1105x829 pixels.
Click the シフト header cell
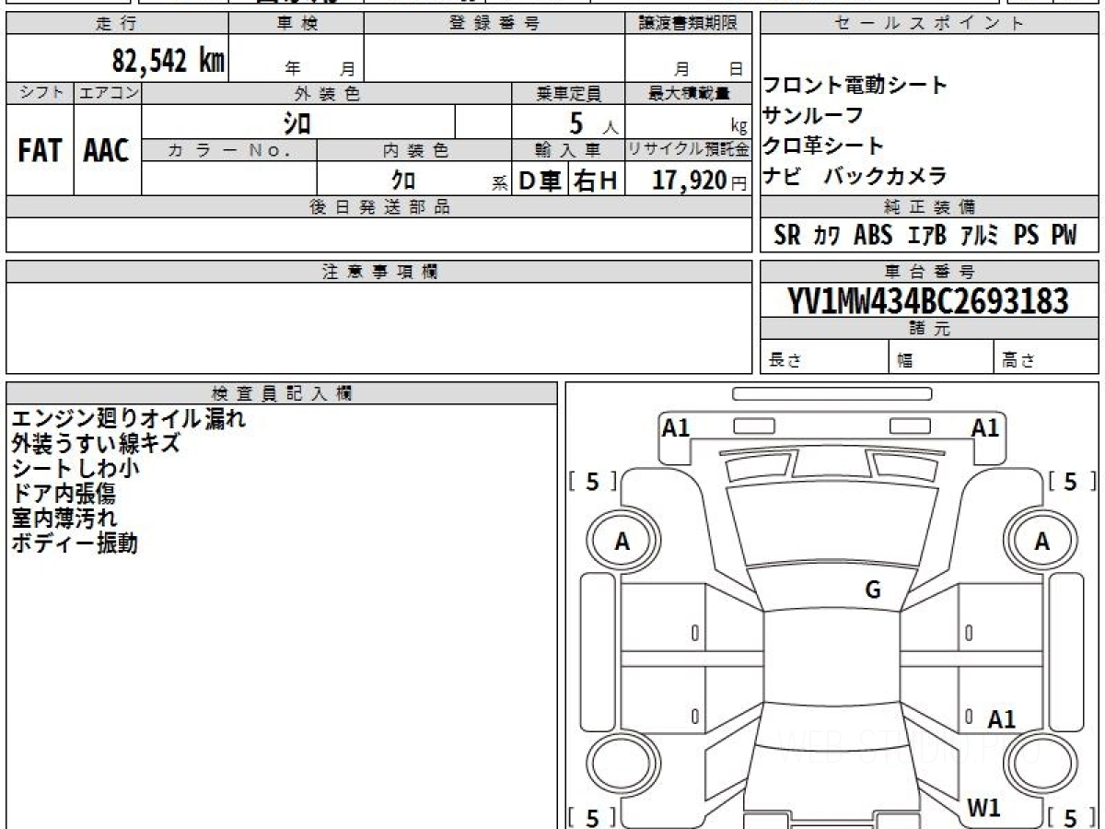tap(40, 93)
